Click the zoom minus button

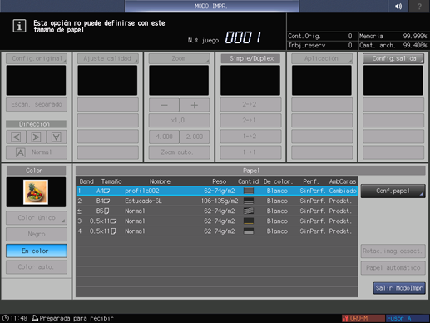coord(164,105)
